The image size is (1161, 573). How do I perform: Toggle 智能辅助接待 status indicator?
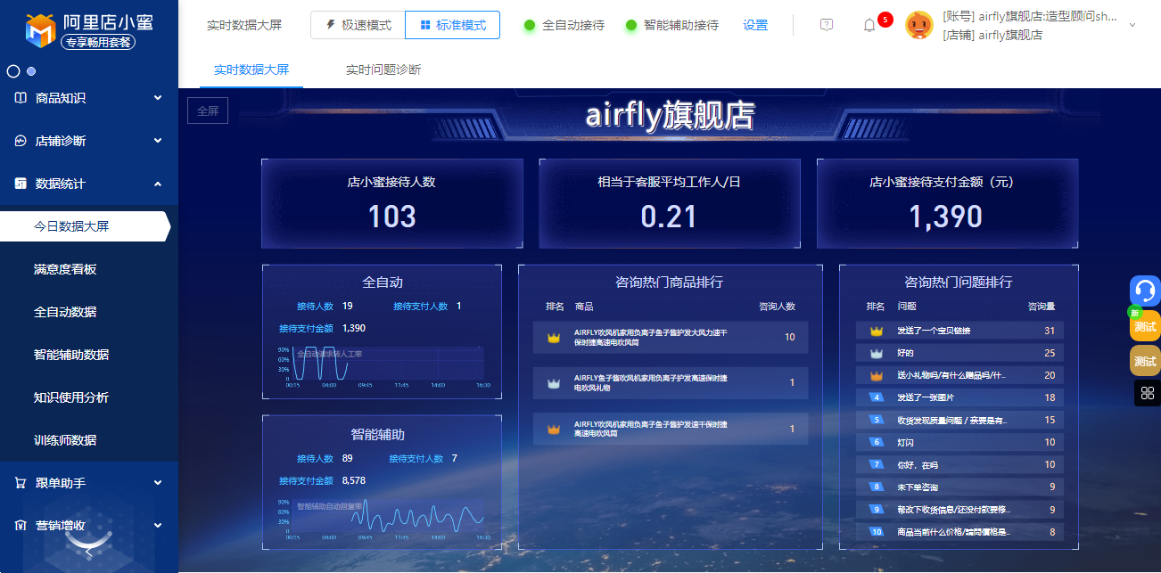click(x=631, y=25)
